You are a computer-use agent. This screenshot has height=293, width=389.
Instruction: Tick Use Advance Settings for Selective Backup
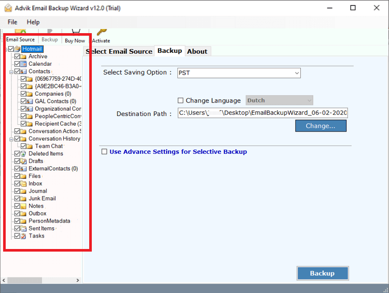tap(104, 152)
